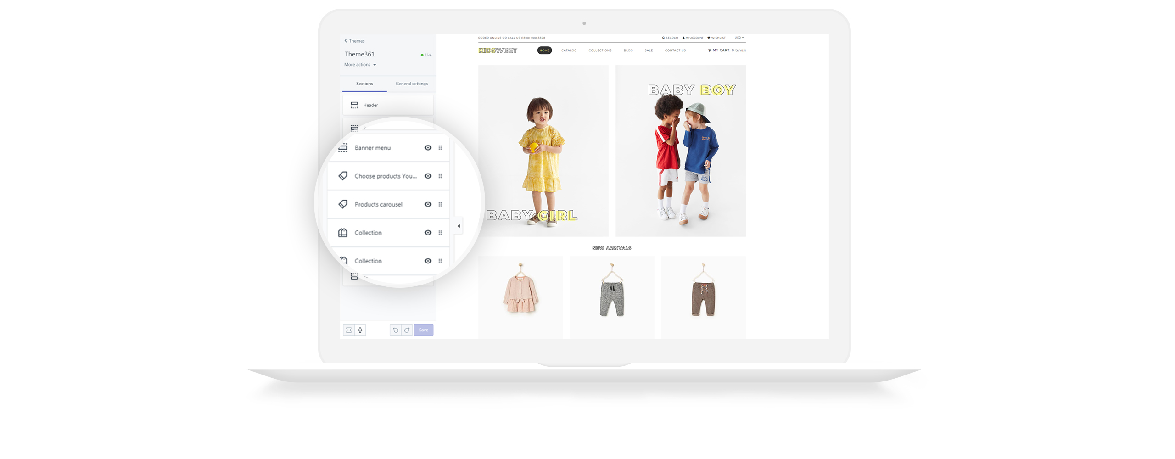Click the grey pants product thumbnail
The height and width of the screenshot is (459, 1175).
click(x=612, y=297)
